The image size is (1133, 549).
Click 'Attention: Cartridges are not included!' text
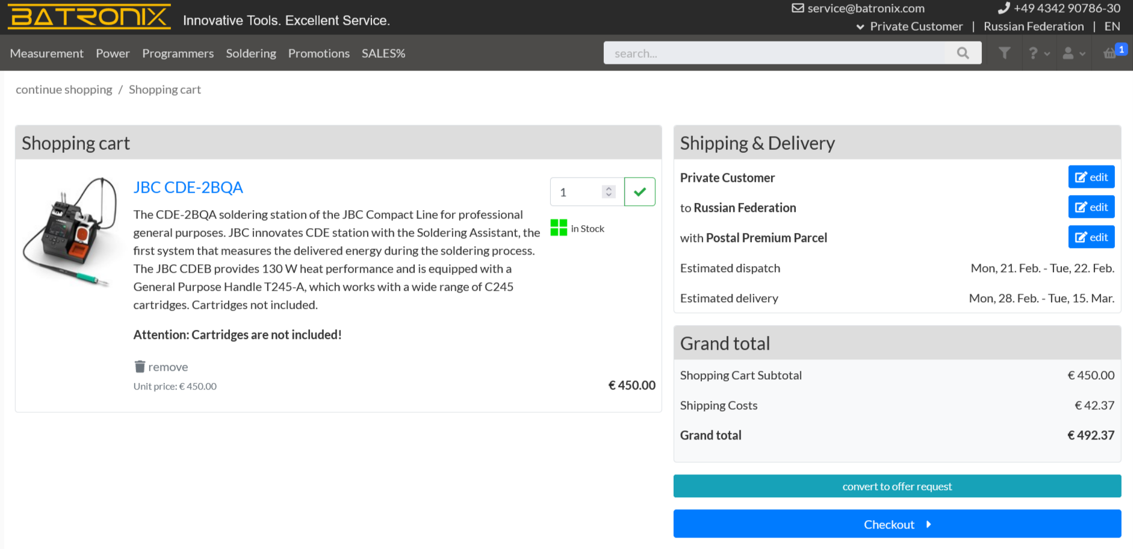point(237,335)
